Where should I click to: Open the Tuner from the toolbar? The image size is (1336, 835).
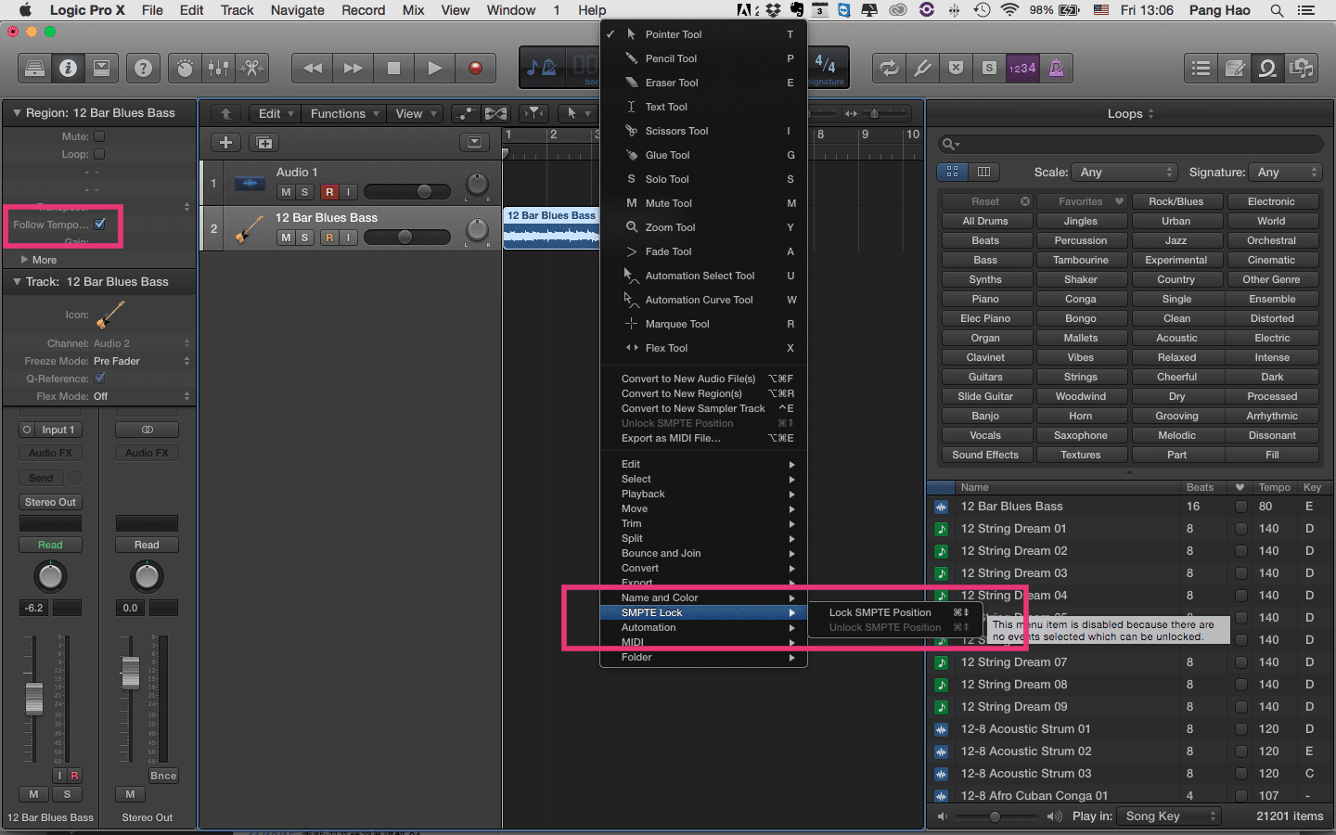click(x=922, y=68)
